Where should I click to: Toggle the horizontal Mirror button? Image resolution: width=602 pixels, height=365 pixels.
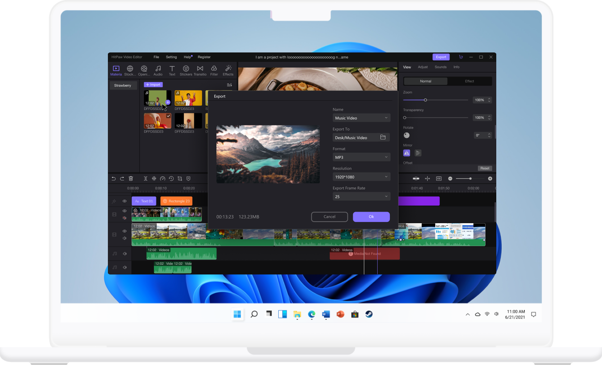pos(407,153)
